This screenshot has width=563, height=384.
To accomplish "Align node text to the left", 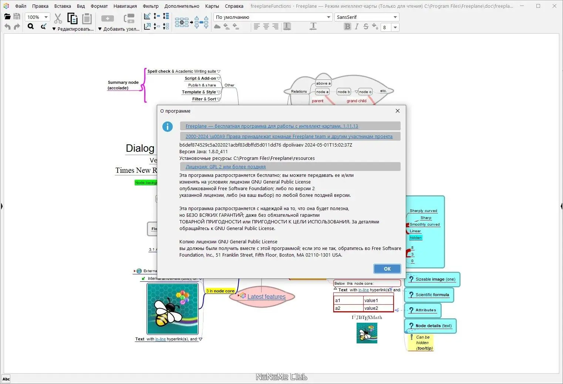I will pos(257,27).
